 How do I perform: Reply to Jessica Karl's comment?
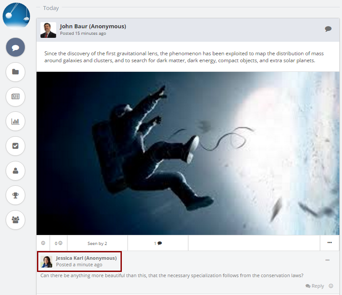pos(315,286)
